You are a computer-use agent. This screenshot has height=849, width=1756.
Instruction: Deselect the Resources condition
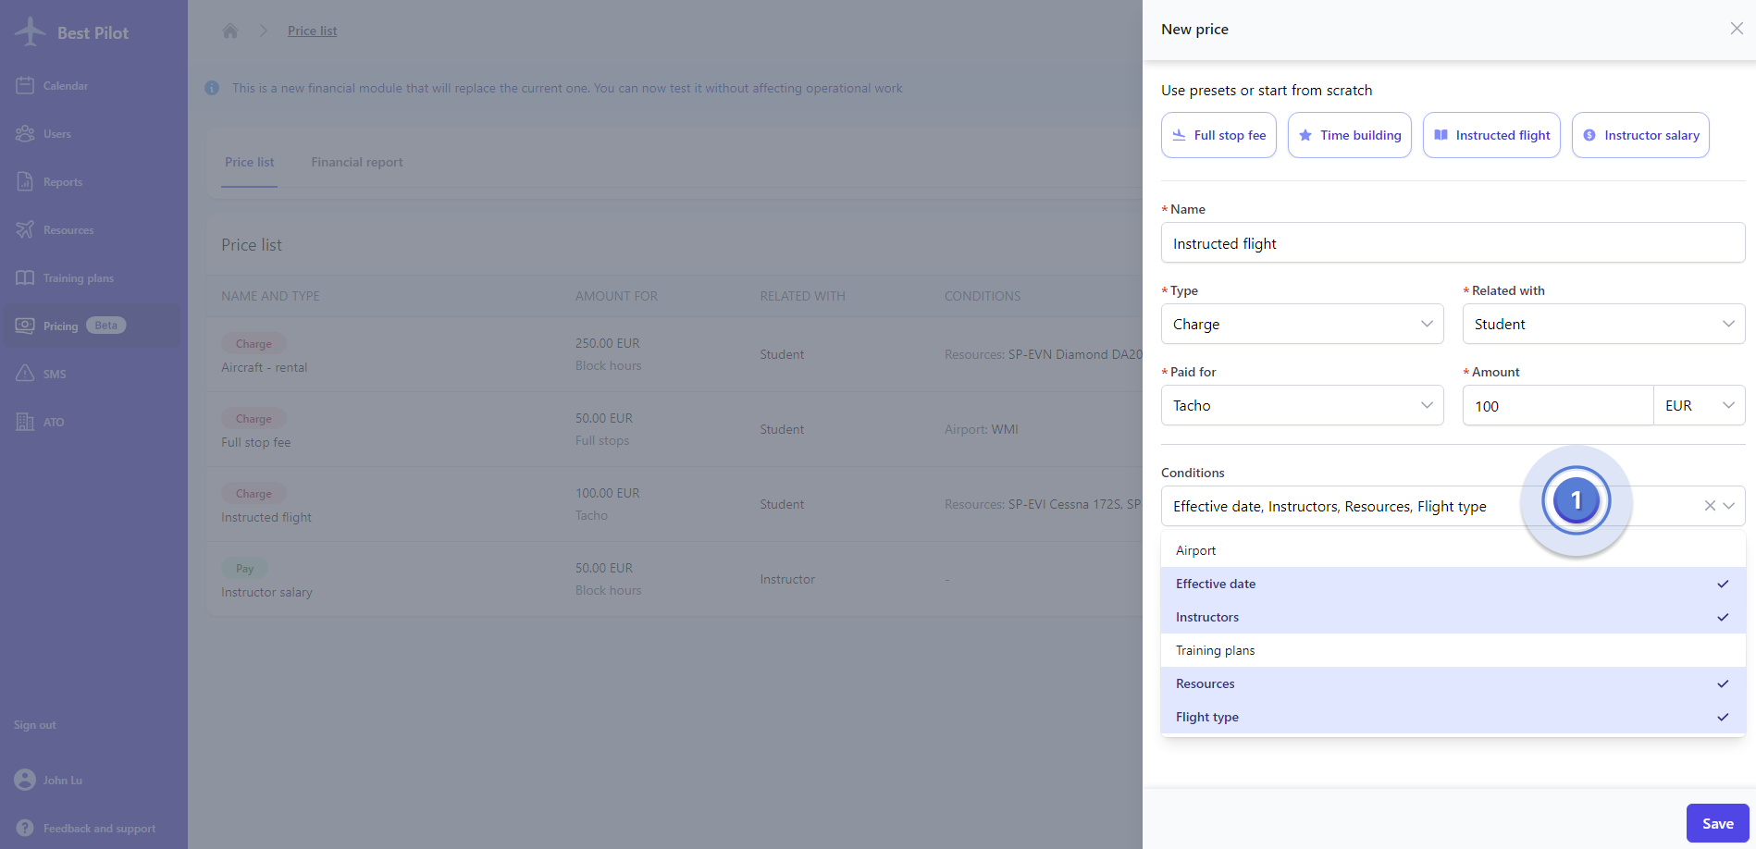(x=1453, y=683)
